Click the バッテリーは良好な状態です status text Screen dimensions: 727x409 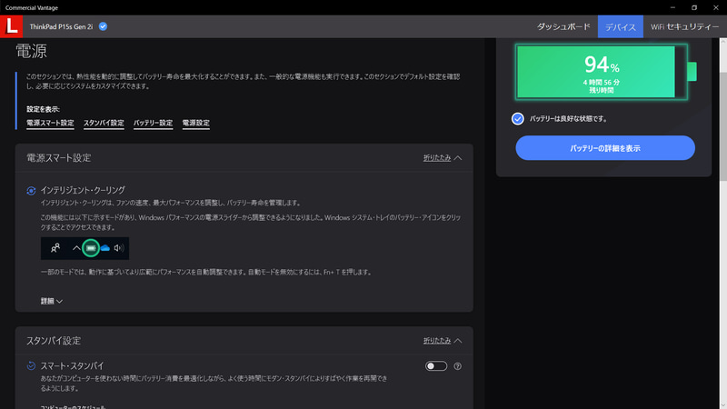[x=569, y=119]
